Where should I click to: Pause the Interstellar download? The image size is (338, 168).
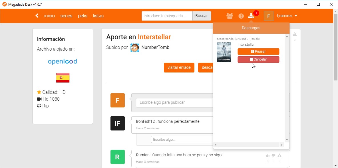point(258,51)
